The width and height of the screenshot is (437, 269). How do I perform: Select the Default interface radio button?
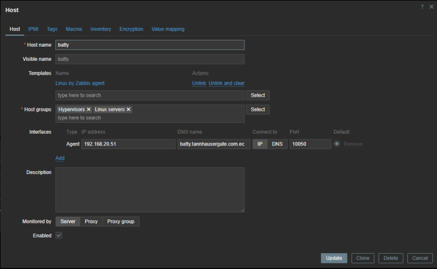pos(337,144)
